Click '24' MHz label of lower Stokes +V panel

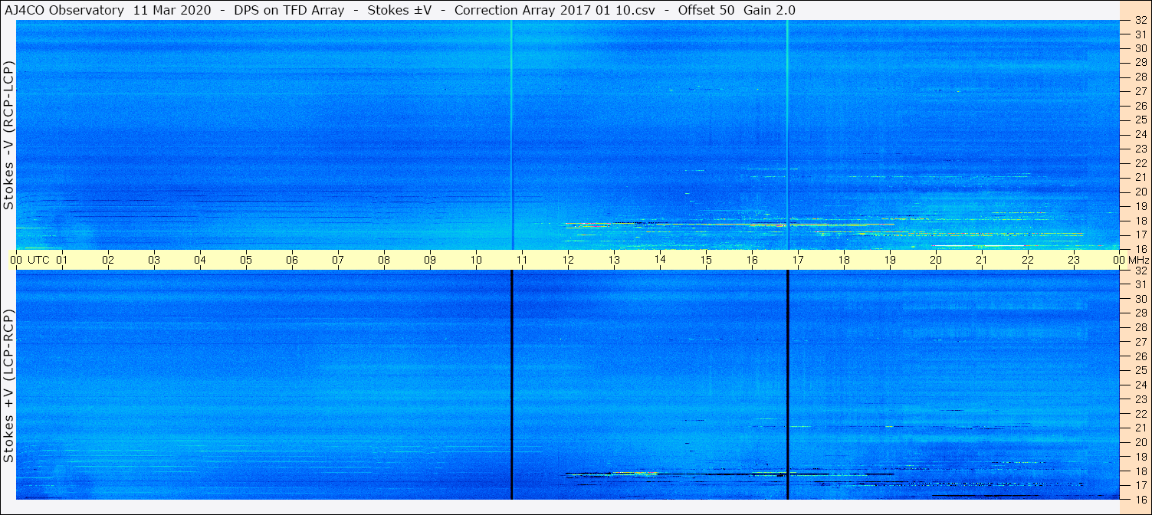(x=1140, y=385)
